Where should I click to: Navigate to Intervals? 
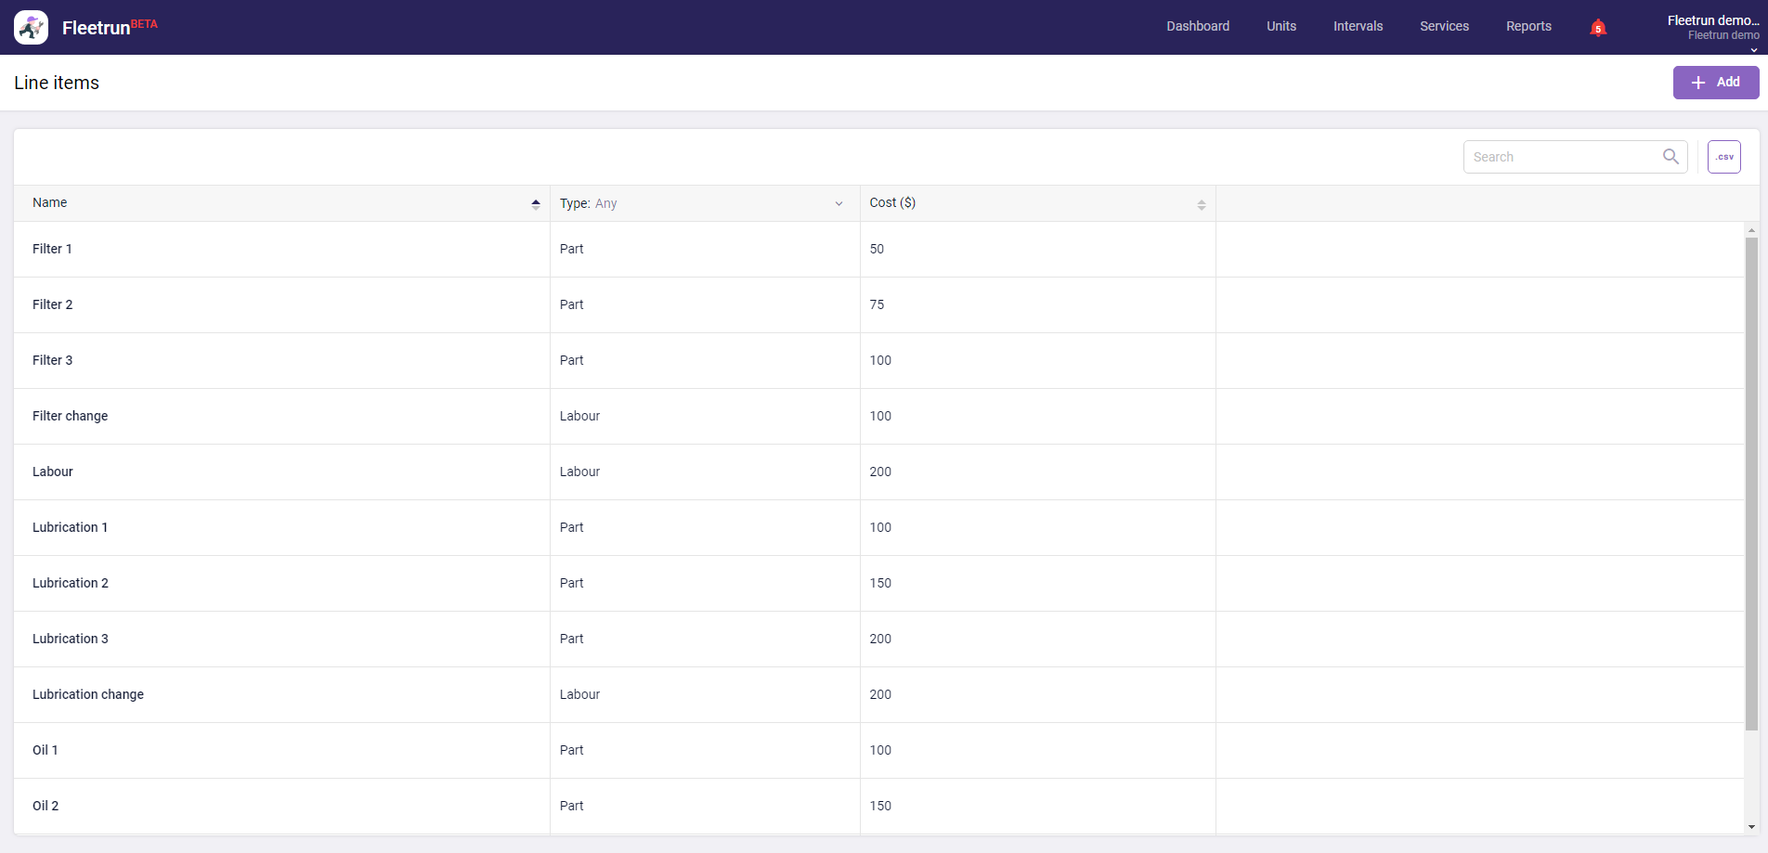(x=1358, y=27)
